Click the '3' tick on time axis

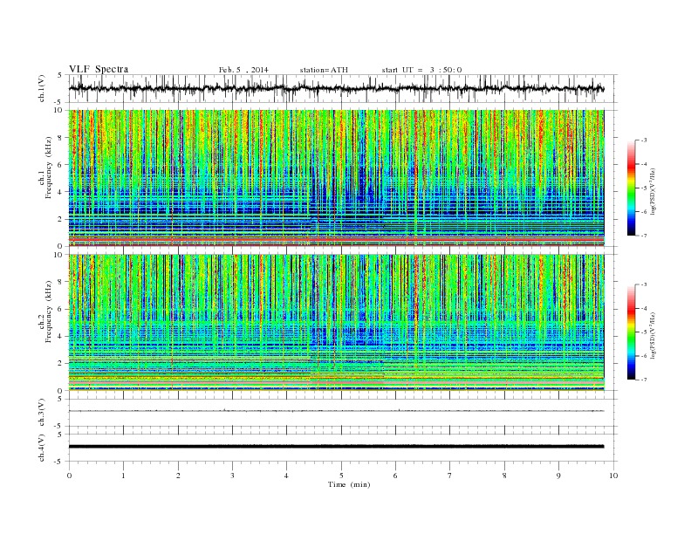(232, 476)
